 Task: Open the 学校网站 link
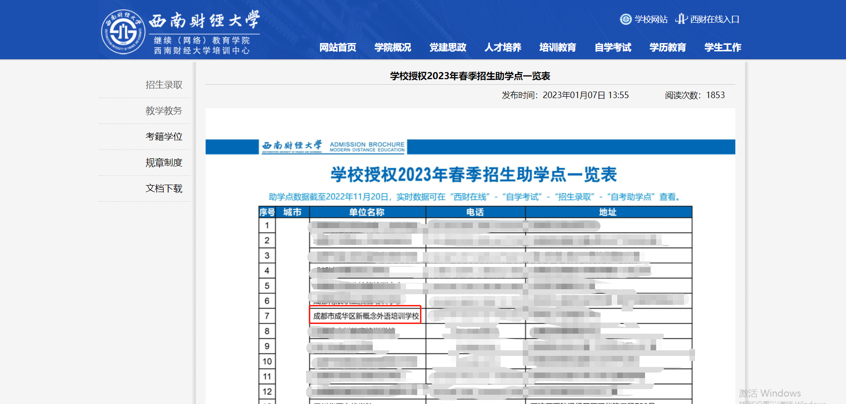(651, 19)
